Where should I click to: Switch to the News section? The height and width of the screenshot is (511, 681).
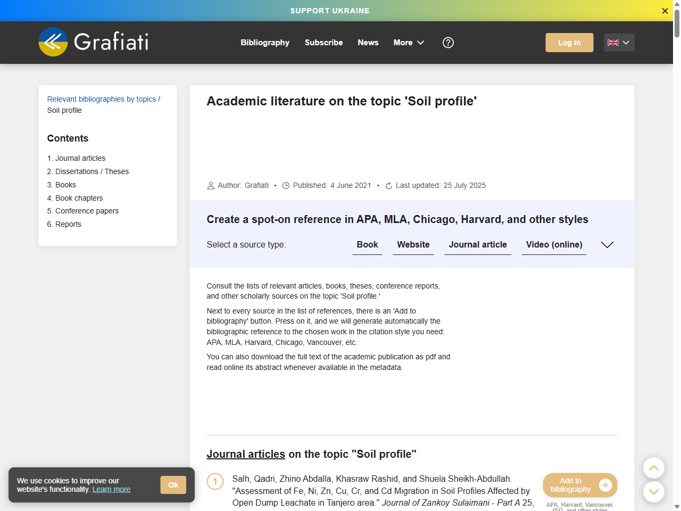(368, 43)
